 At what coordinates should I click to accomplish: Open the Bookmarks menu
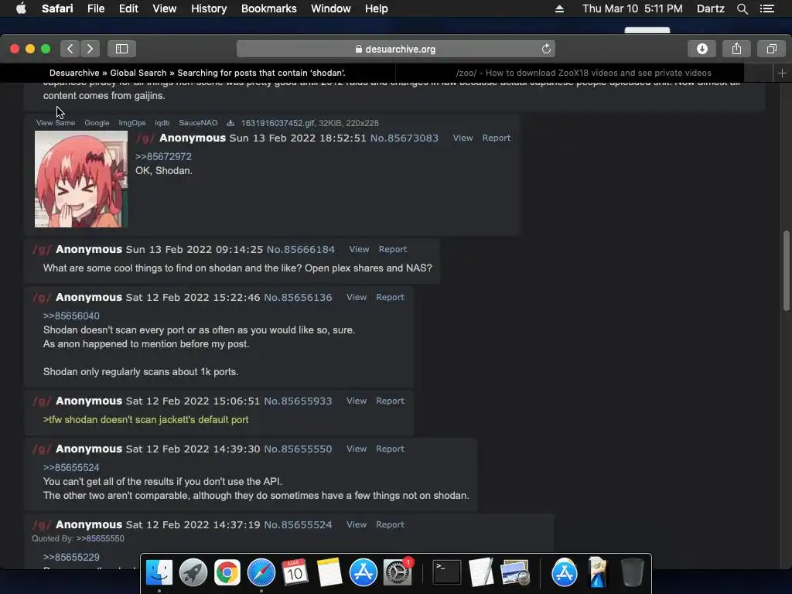[x=268, y=9]
